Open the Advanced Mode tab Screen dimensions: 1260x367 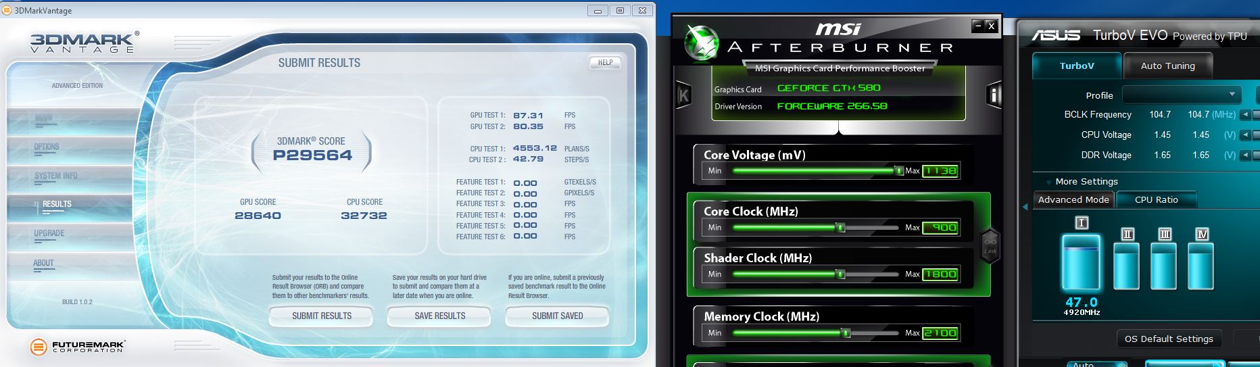click(1073, 199)
